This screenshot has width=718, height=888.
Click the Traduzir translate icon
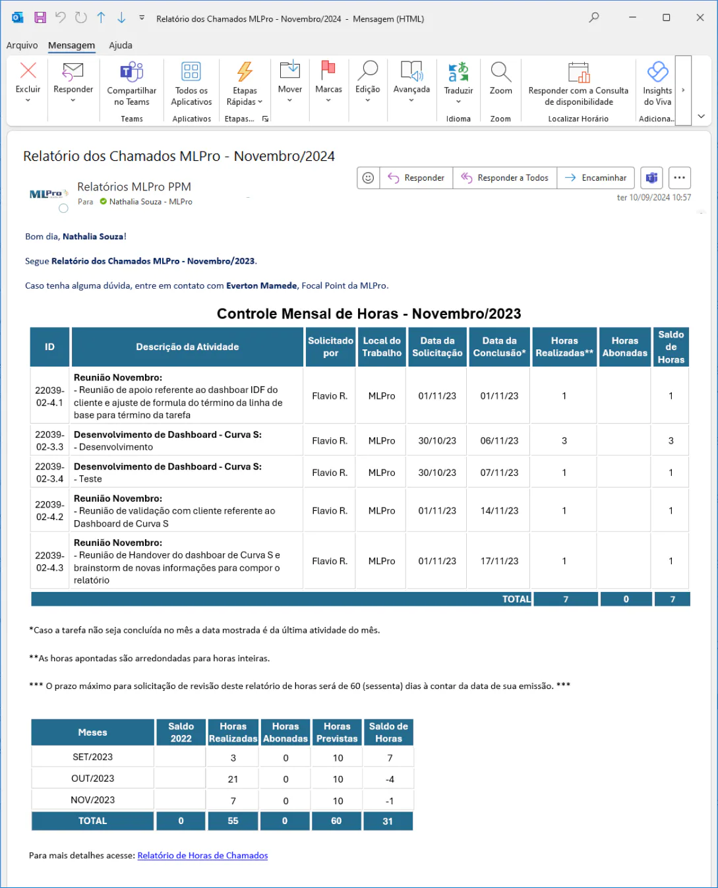click(x=458, y=71)
